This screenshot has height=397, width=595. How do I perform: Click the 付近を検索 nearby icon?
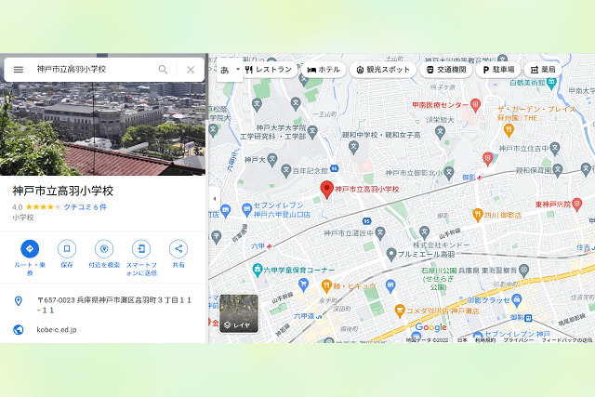click(x=104, y=249)
